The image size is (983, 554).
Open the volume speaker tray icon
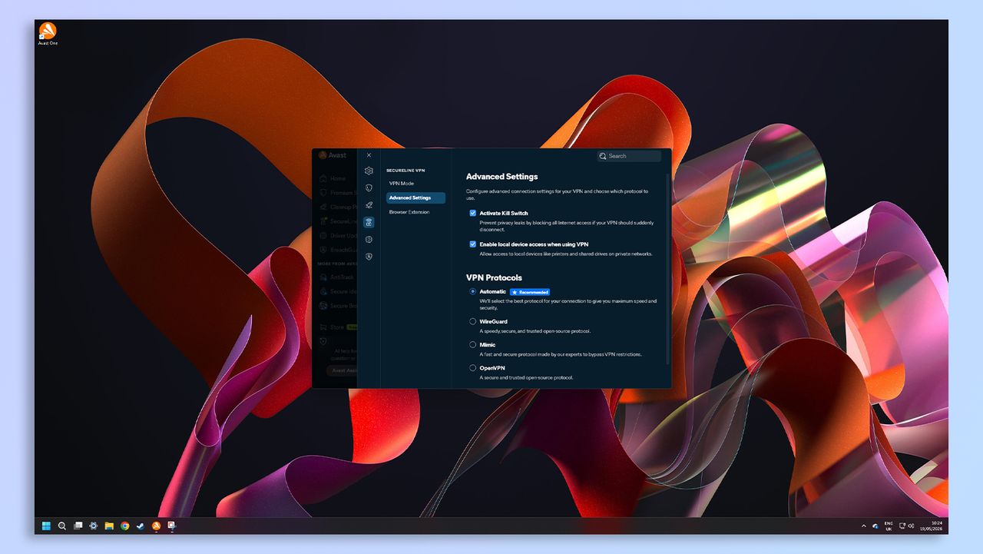coord(911,526)
